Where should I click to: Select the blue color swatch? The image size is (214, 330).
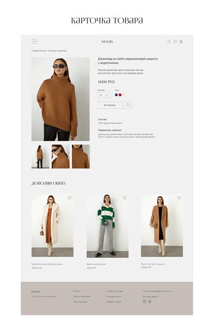tap(116, 95)
